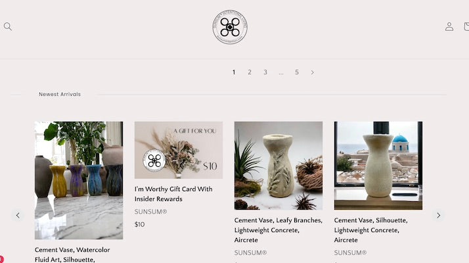Screen dimensions: 469x263
Task: Slide Newest Arrivals carousel to previous
Action: [x=18, y=215]
